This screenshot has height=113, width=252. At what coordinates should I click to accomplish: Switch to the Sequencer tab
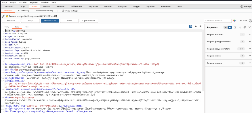tap(93, 7)
